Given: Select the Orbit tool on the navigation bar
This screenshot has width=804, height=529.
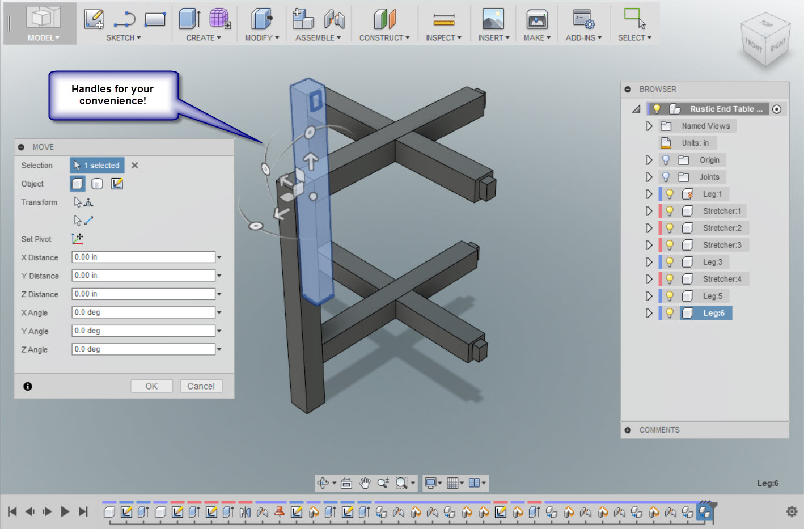Looking at the screenshot, I should [324, 483].
